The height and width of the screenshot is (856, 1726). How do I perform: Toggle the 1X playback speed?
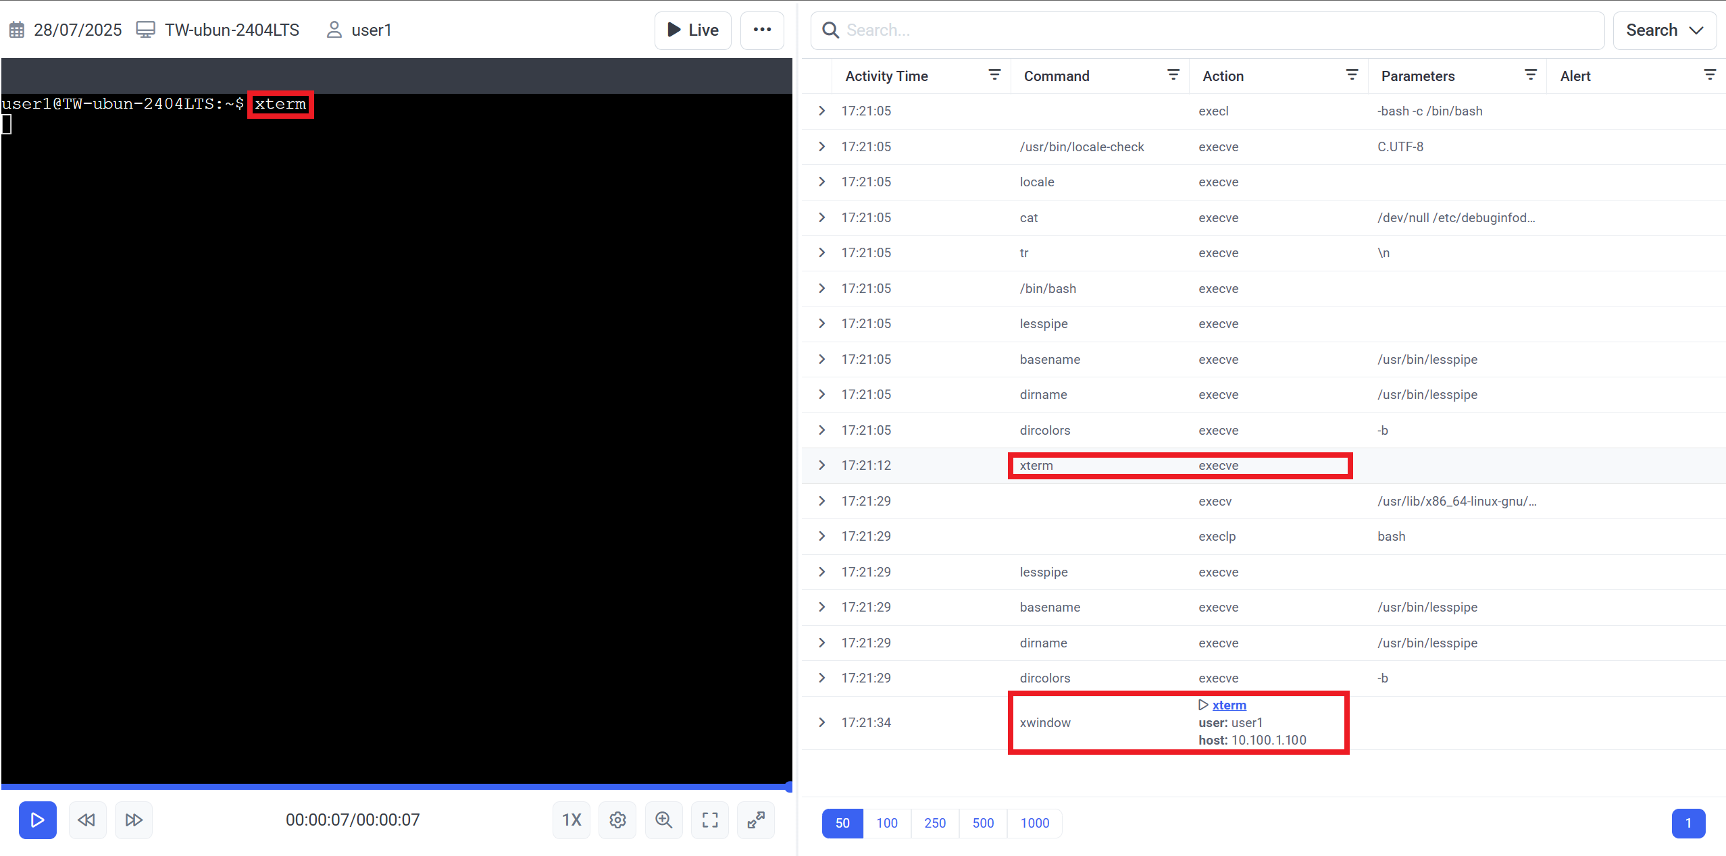pos(572,820)
